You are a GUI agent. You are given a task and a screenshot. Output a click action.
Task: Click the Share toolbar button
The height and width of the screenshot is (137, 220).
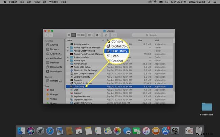[106, 35]
